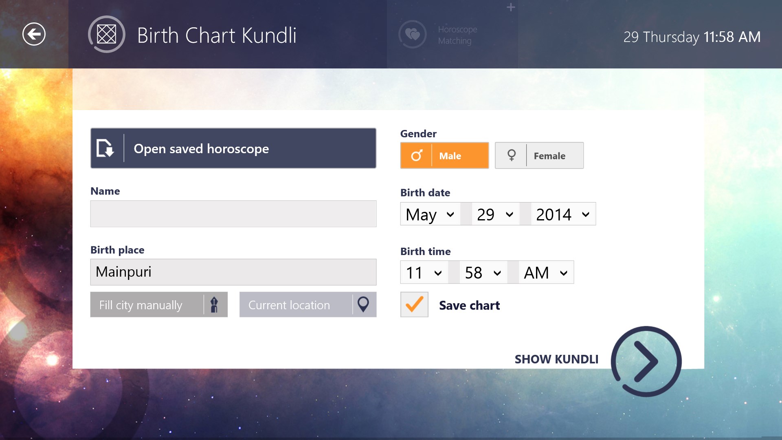The height and width of the screenshot is (440, 782).
Task: Click the Birth Chart Kundli logo icon
Action: [x=107, y=34]
